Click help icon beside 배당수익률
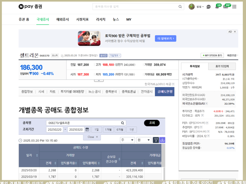The width and height of the screenshot is (246, 184). 208,136
